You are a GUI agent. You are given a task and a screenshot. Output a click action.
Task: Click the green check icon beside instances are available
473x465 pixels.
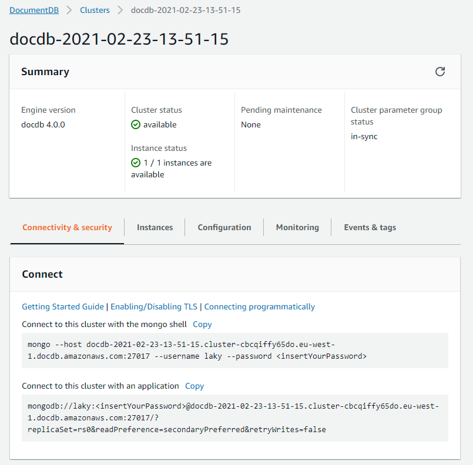[x=136, y=163]
